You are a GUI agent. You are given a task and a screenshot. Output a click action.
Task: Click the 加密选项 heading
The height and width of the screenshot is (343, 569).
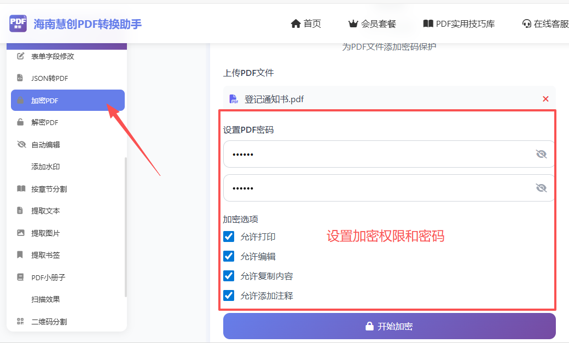click(241, 219)
